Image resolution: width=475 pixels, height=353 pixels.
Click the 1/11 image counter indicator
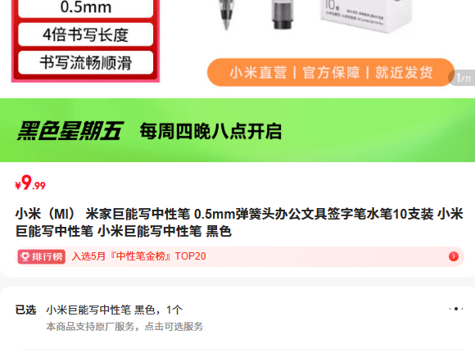point(463,78)
